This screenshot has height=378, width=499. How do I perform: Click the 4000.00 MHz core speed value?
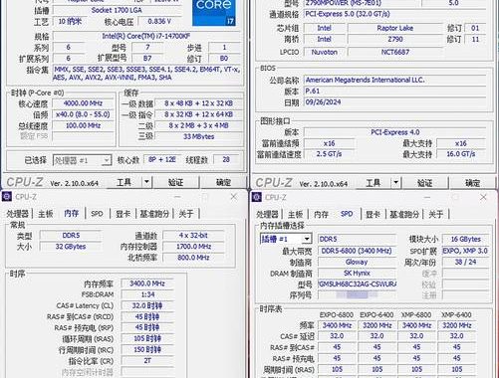point(83,103)
